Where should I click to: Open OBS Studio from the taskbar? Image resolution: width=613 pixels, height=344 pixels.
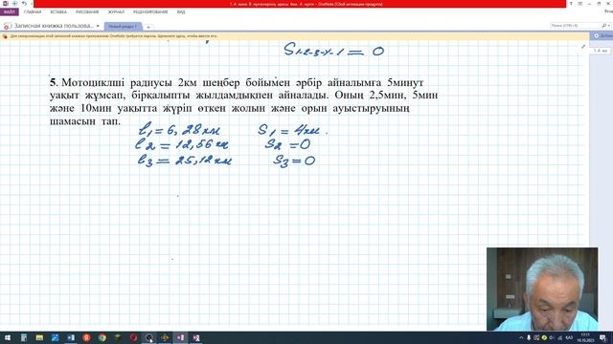[149, 337]
